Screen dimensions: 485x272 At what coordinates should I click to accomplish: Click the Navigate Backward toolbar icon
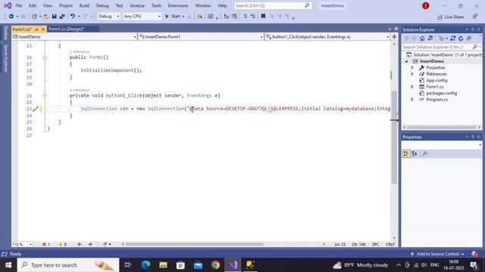(11, 17)
